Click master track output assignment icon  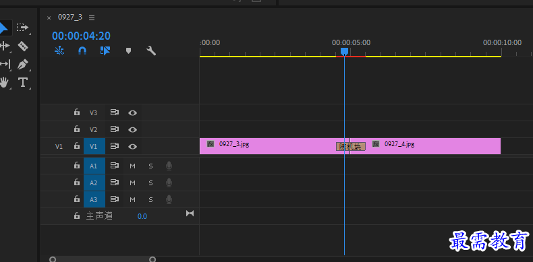190,214
